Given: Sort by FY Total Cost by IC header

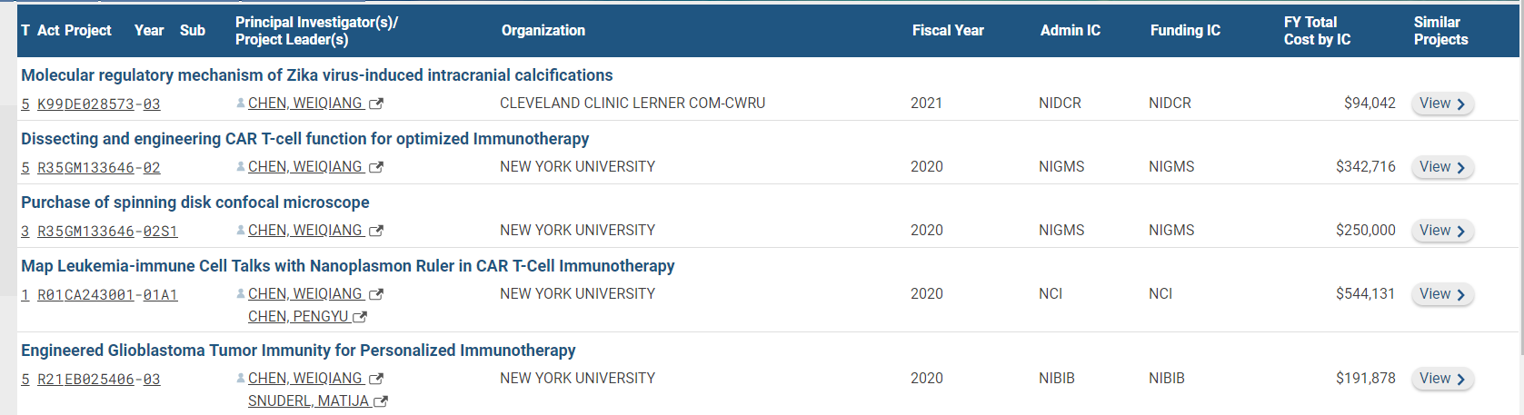Looking at the screenshot, I should (x=1317, y=31).
